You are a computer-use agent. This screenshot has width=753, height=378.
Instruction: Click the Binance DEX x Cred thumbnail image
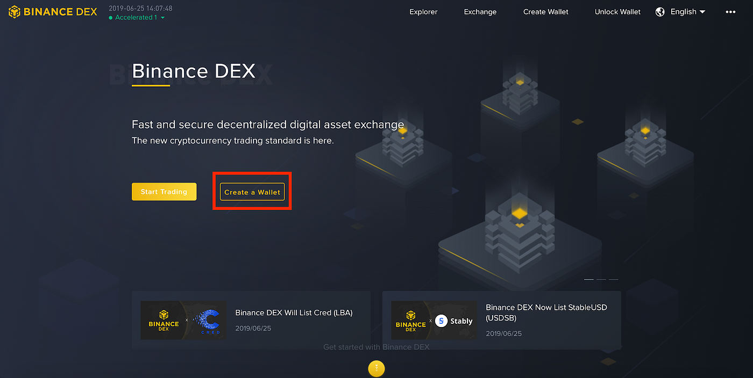[x=183, y=321]
